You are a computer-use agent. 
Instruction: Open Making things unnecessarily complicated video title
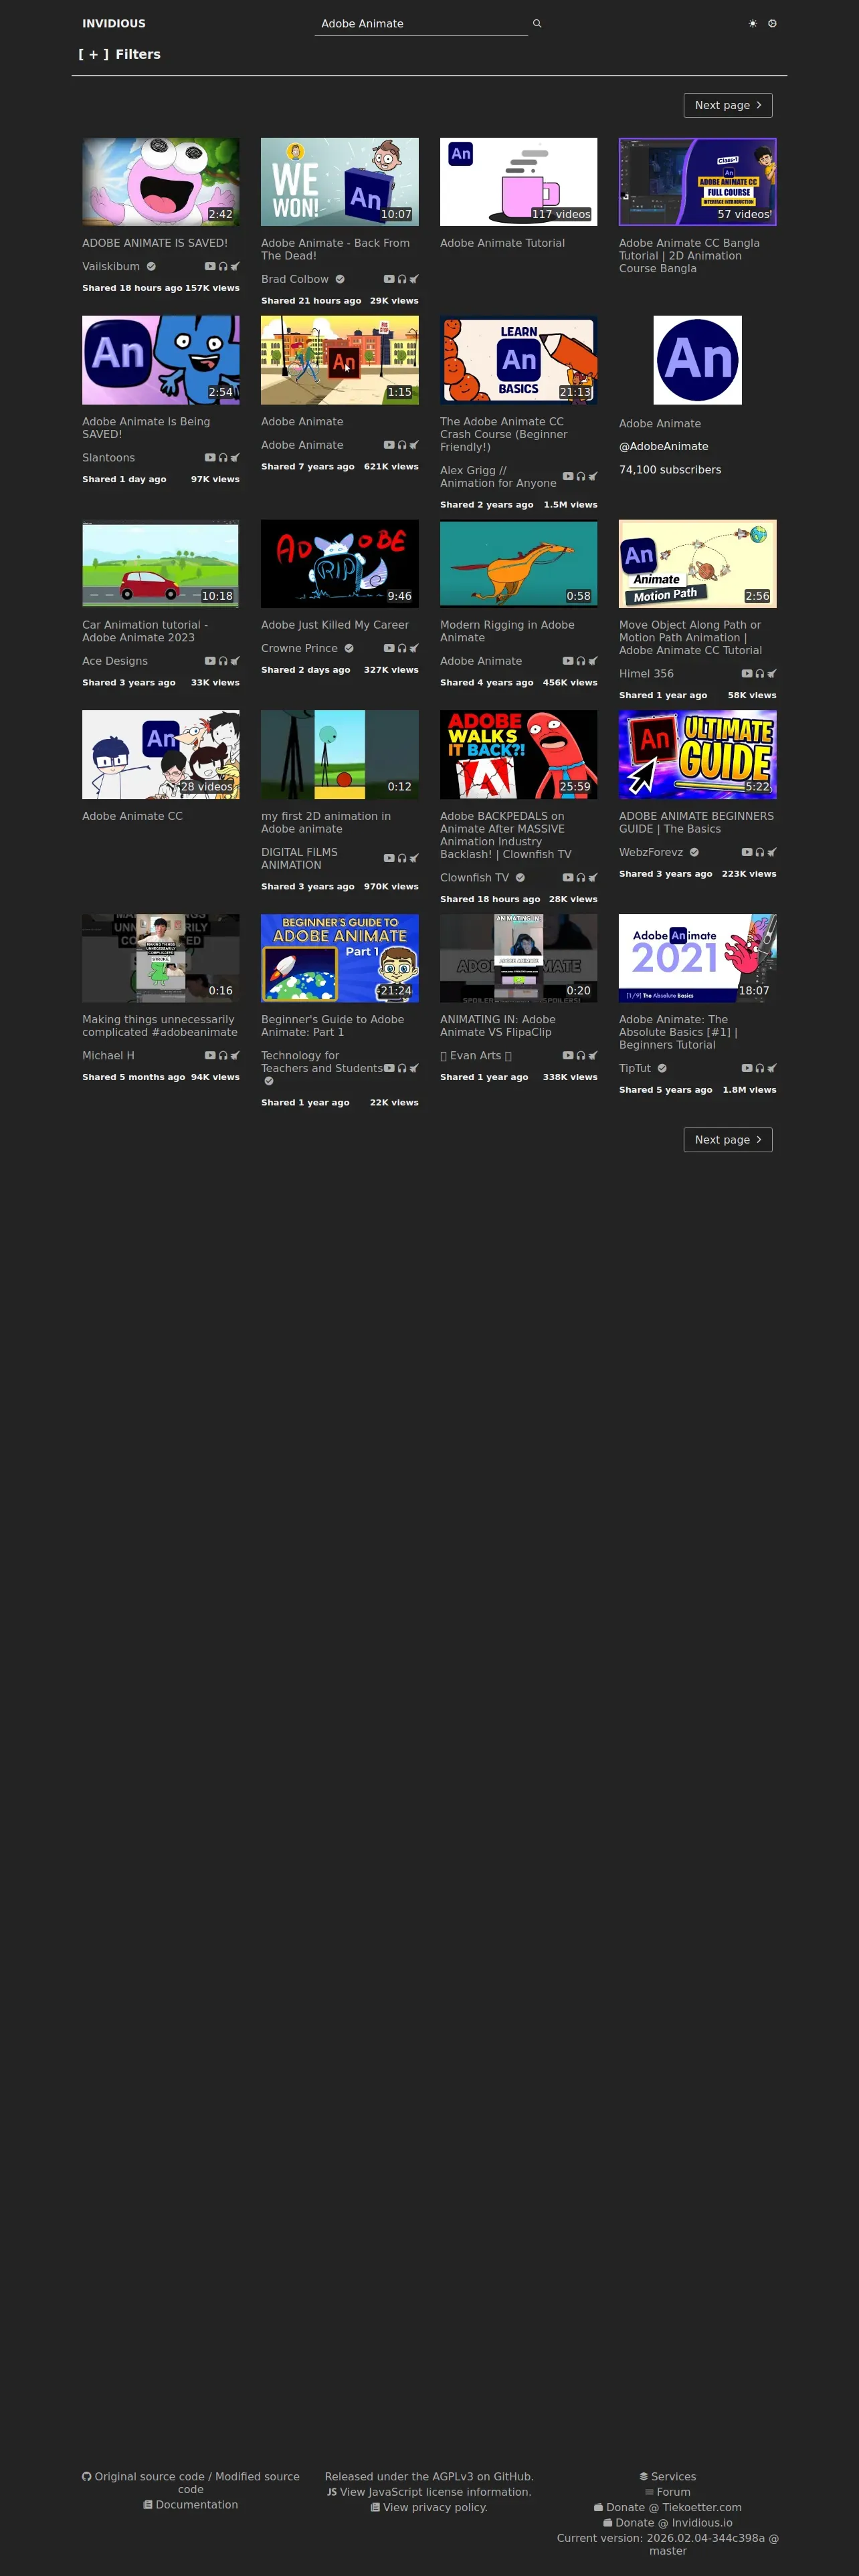point(160,1026)
